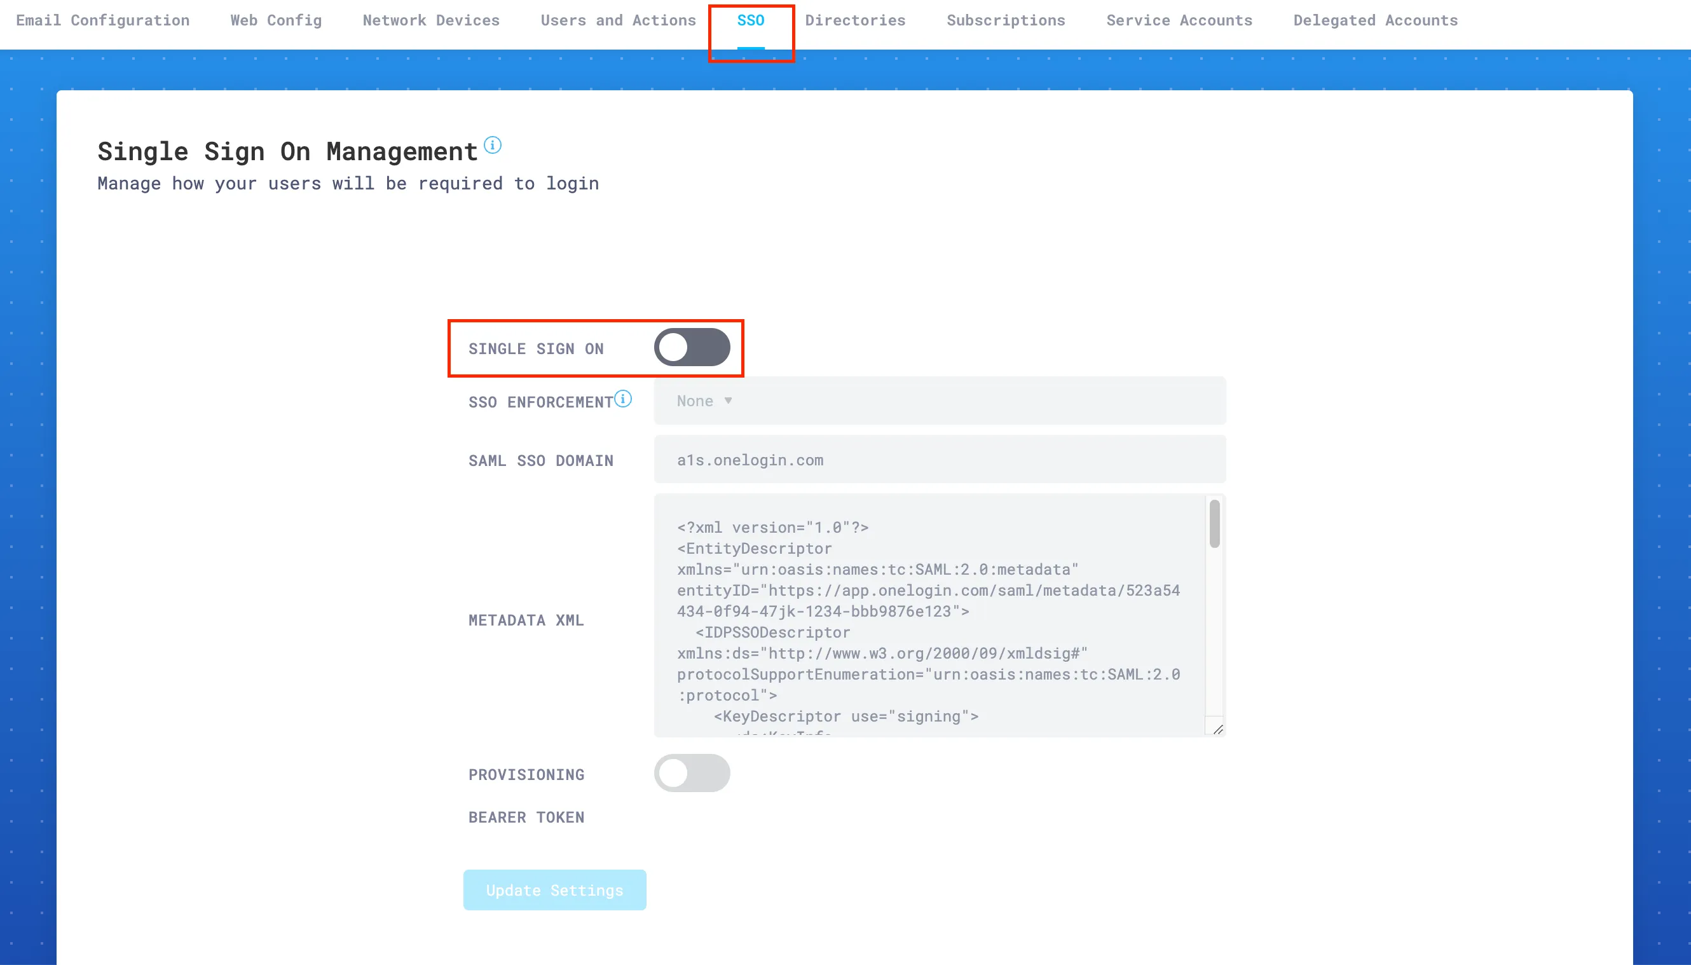
Task: Enable the Provisioning toggle
Action: coord(692,772)
